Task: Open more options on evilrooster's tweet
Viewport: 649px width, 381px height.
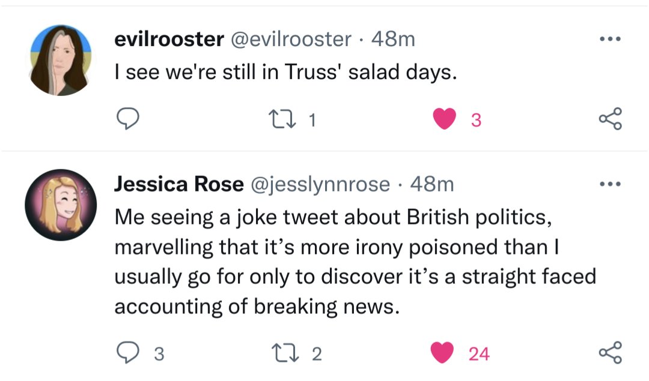Action: point(609,40)
